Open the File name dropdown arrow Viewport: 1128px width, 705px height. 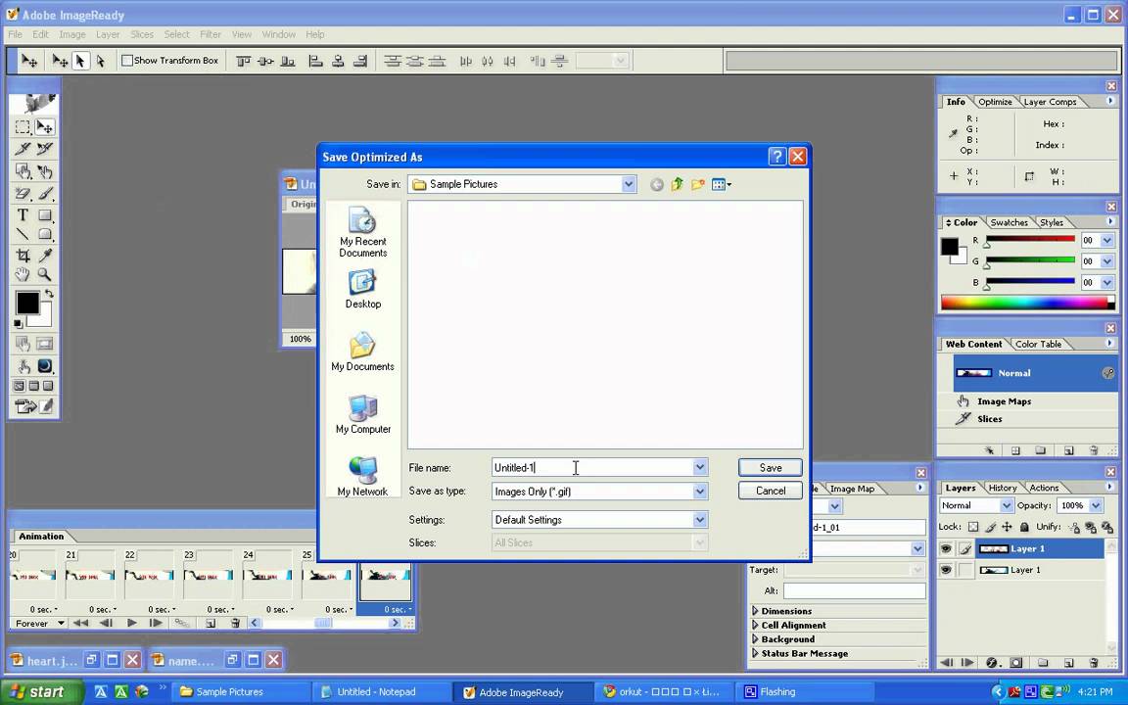(699, 468)
